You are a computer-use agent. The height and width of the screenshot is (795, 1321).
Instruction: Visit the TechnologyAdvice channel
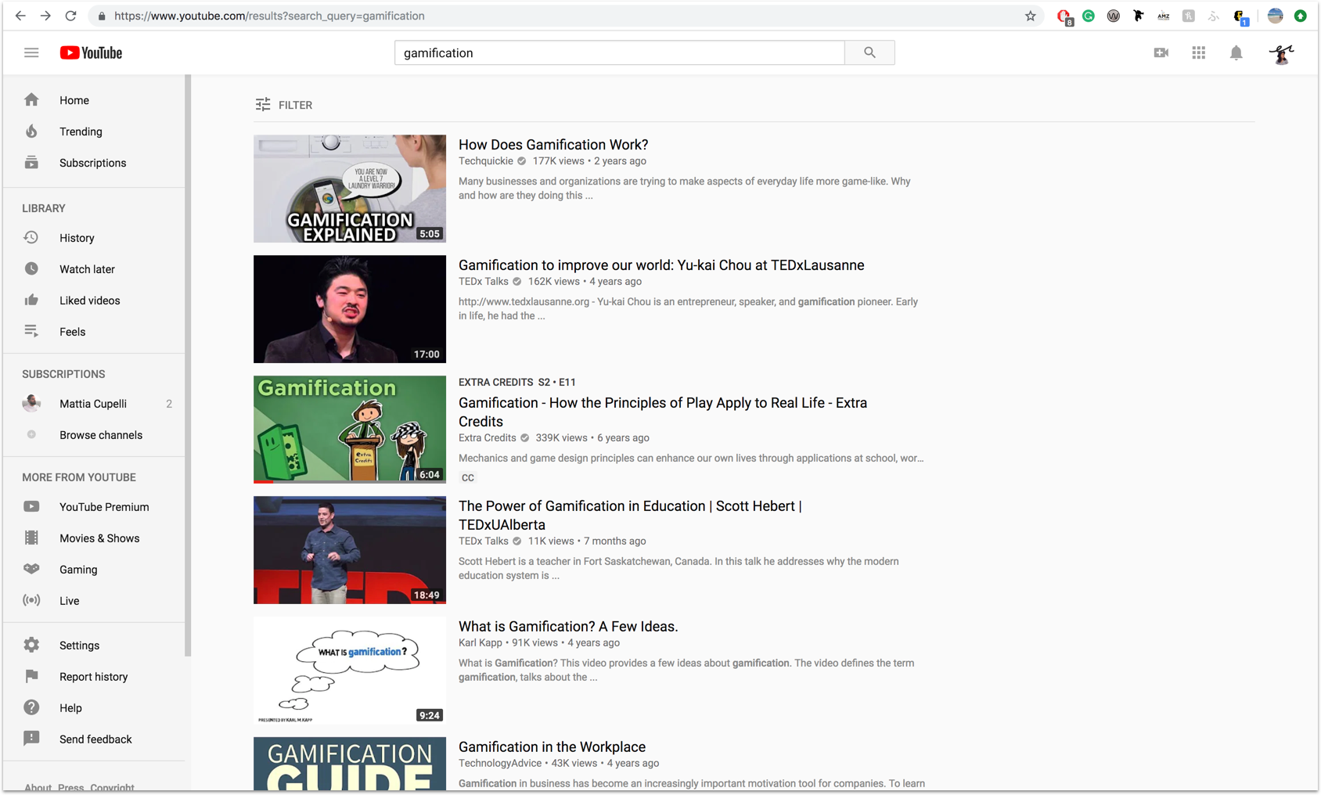coord(500,764)
